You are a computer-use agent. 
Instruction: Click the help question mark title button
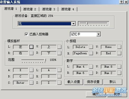tap(121, 2)
